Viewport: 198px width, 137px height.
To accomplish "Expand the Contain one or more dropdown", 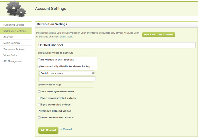I will click(x=67, y=73).
